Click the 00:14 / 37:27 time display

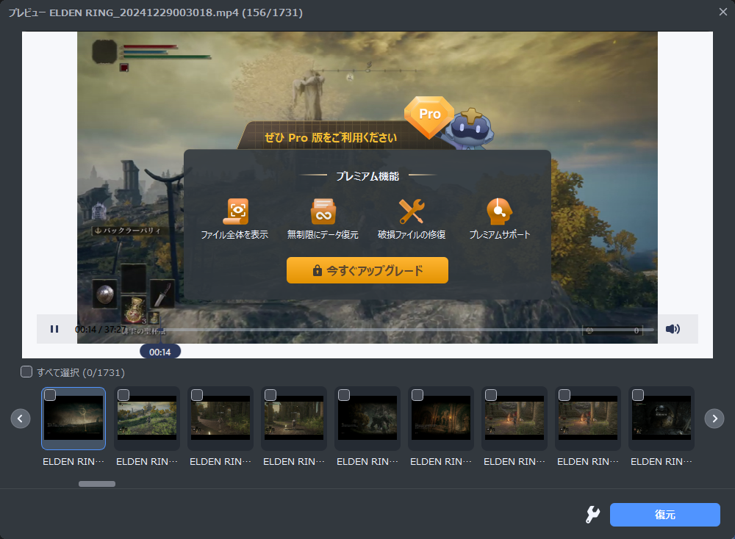(100, 330)
